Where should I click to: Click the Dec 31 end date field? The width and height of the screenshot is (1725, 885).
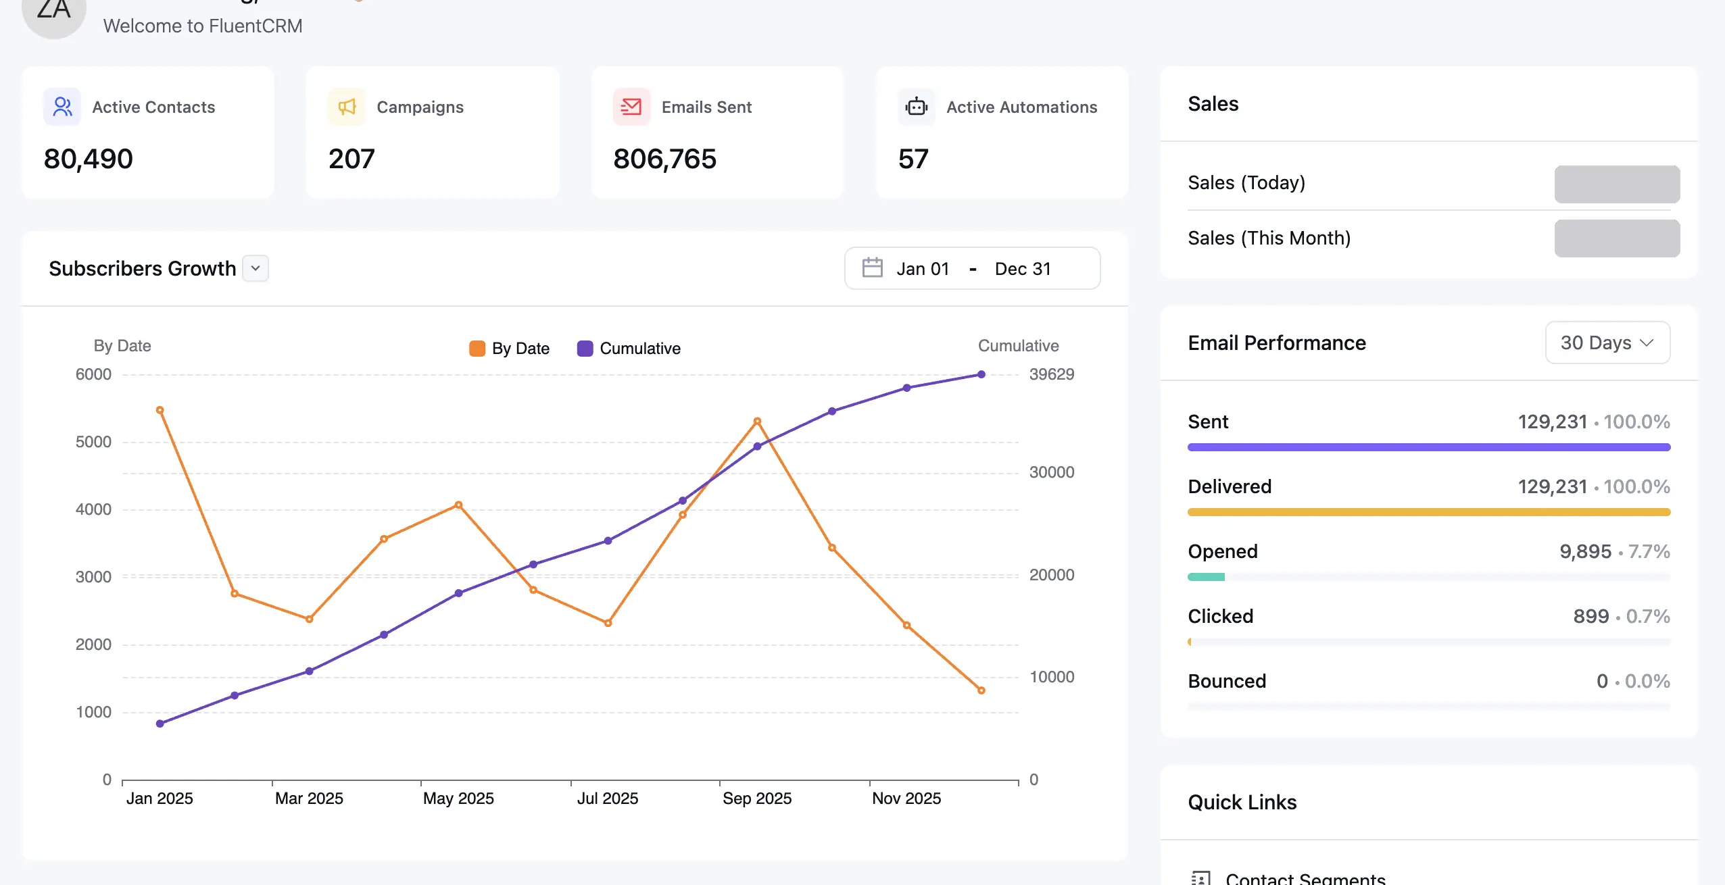(x=1023, y=269)
